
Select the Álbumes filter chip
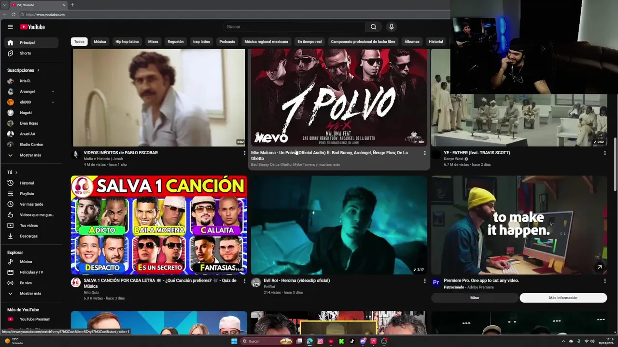pyautogui.click(x=412, y=41)
